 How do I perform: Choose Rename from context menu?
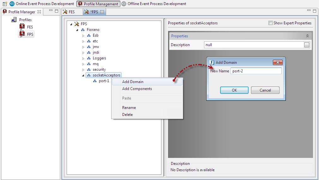pos(147,108)
